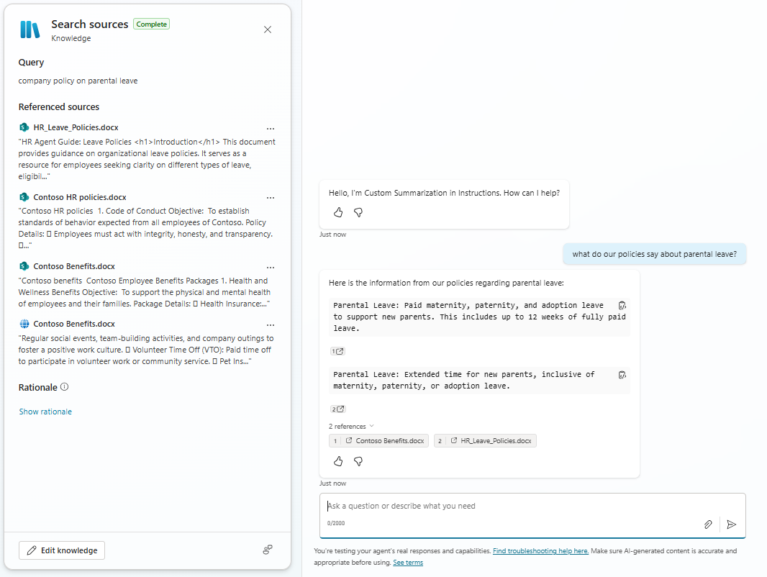Click the user message about parental leave

click(x=655, y=254)
